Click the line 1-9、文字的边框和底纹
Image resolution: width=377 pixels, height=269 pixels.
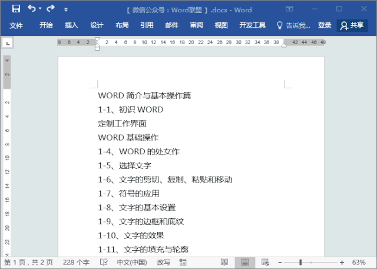141,221
